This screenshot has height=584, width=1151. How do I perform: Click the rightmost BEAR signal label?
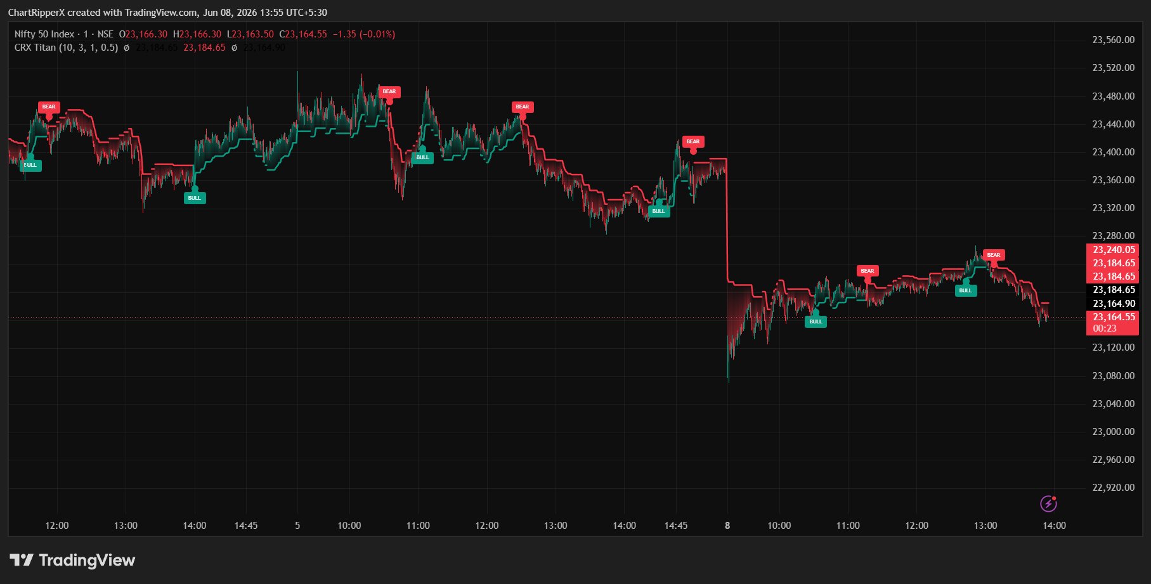994,255
